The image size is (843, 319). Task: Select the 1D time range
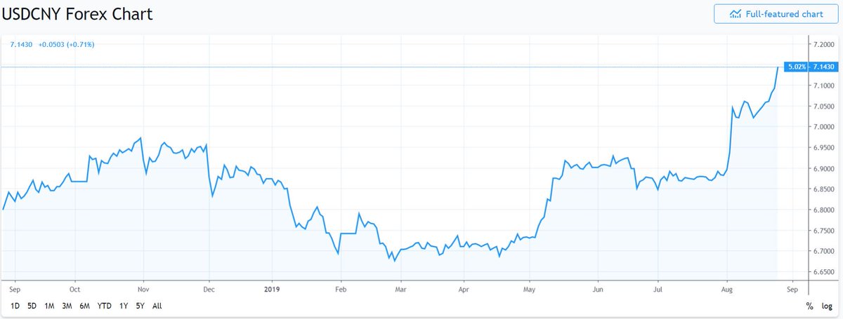tap(15, 306)
